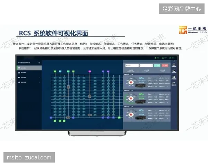
Task: Collapse right panel with the left-arrow chevron
Action: tap(174, 61)
